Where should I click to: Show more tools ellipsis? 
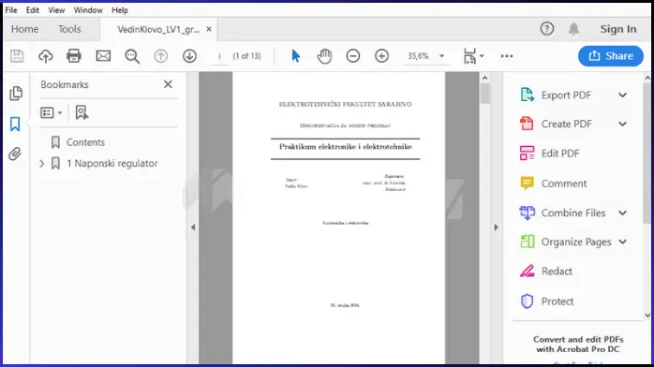pyautogui.click(x=507, y=56)
